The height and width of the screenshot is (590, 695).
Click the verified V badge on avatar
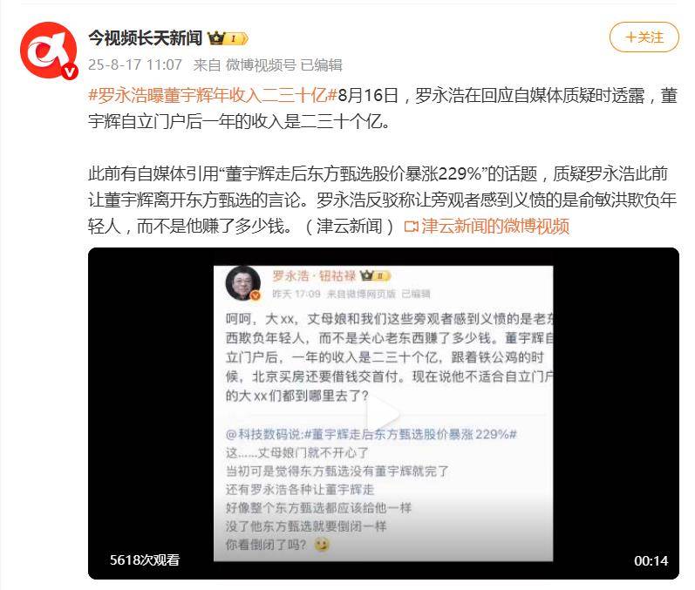70,71
